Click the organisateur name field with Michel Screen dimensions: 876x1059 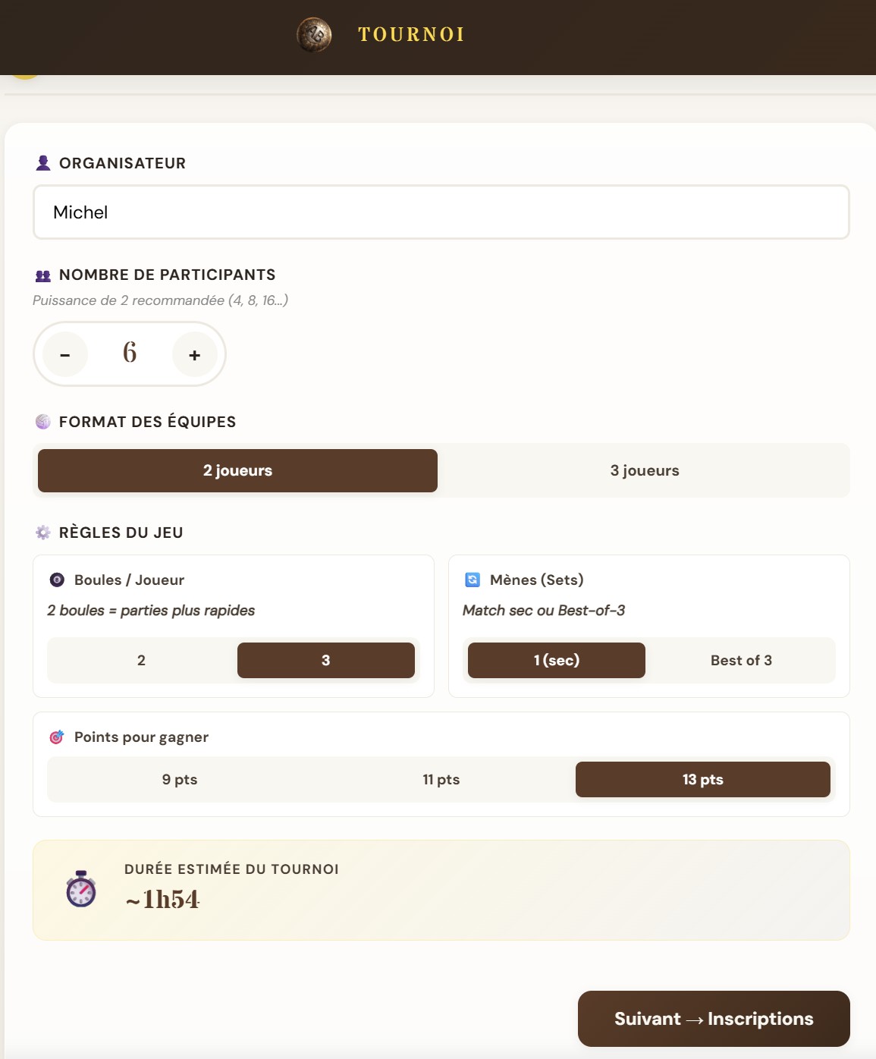[441, 212]
